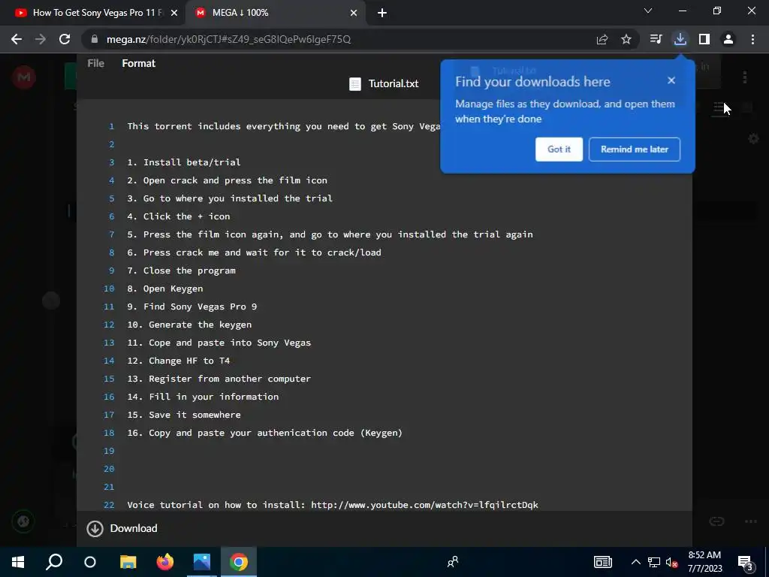Image resolution: width=769 pixels, height=577 pixels.
Task: Open News and interests taskbar icon
Action: [x=603, y=562]
